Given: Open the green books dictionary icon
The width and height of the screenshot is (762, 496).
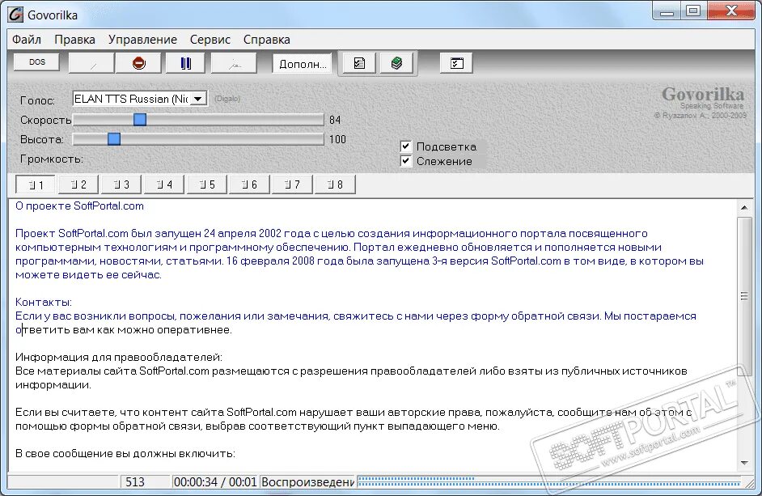Looking at the screenshot, I should (x=396, y=63).
